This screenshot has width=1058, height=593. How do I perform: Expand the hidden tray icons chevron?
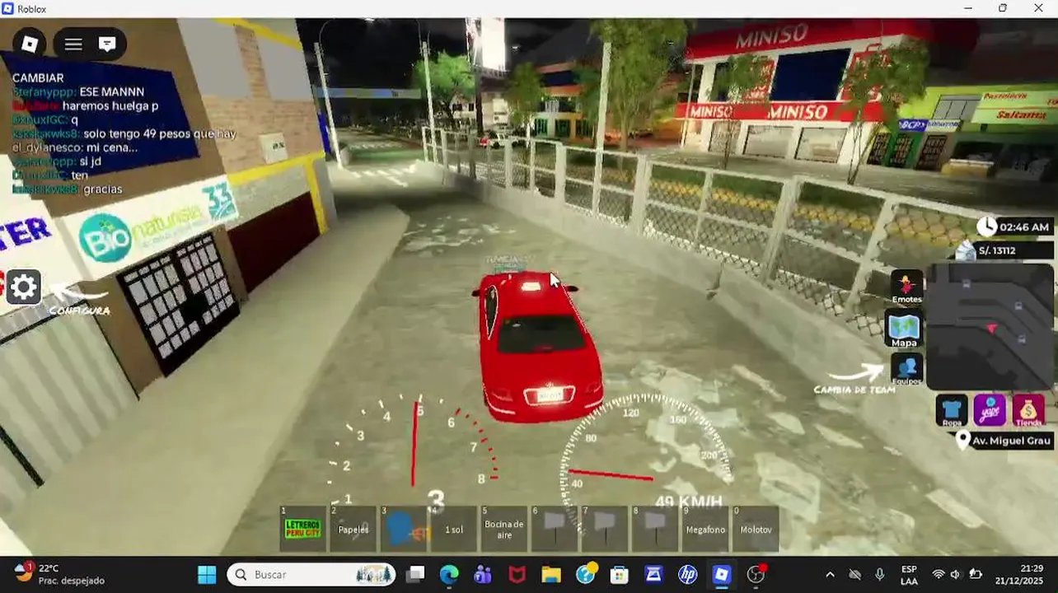(830, 574)
